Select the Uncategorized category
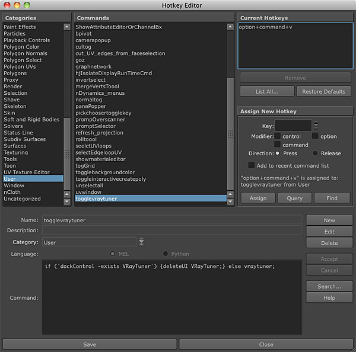Image resolution: width=356 pixels, height=352 pixels. 33,199
